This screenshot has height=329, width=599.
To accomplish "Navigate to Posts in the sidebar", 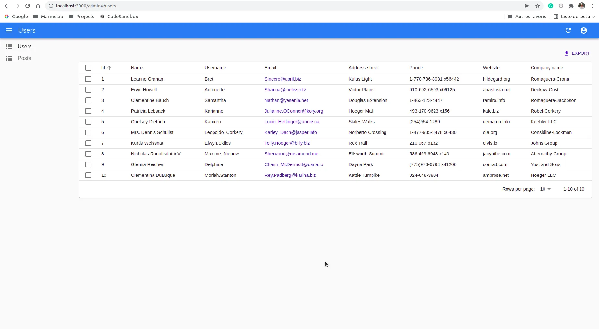I will (24, 58).
